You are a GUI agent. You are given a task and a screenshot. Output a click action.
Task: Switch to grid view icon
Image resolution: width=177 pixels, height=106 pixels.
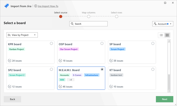[x=167, y=35]
